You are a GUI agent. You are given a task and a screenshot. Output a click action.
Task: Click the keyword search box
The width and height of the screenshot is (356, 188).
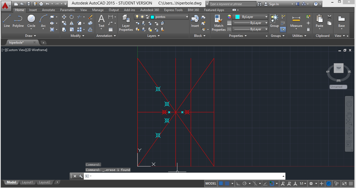(233, 4)
